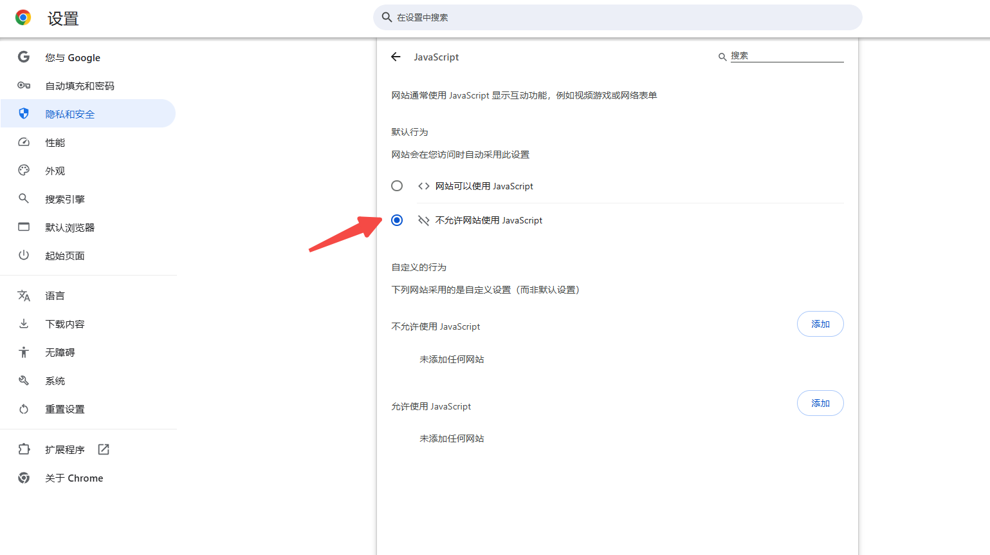
Task: Click the small magnifier icon beside 搜索
Action: tap(722, 57)
